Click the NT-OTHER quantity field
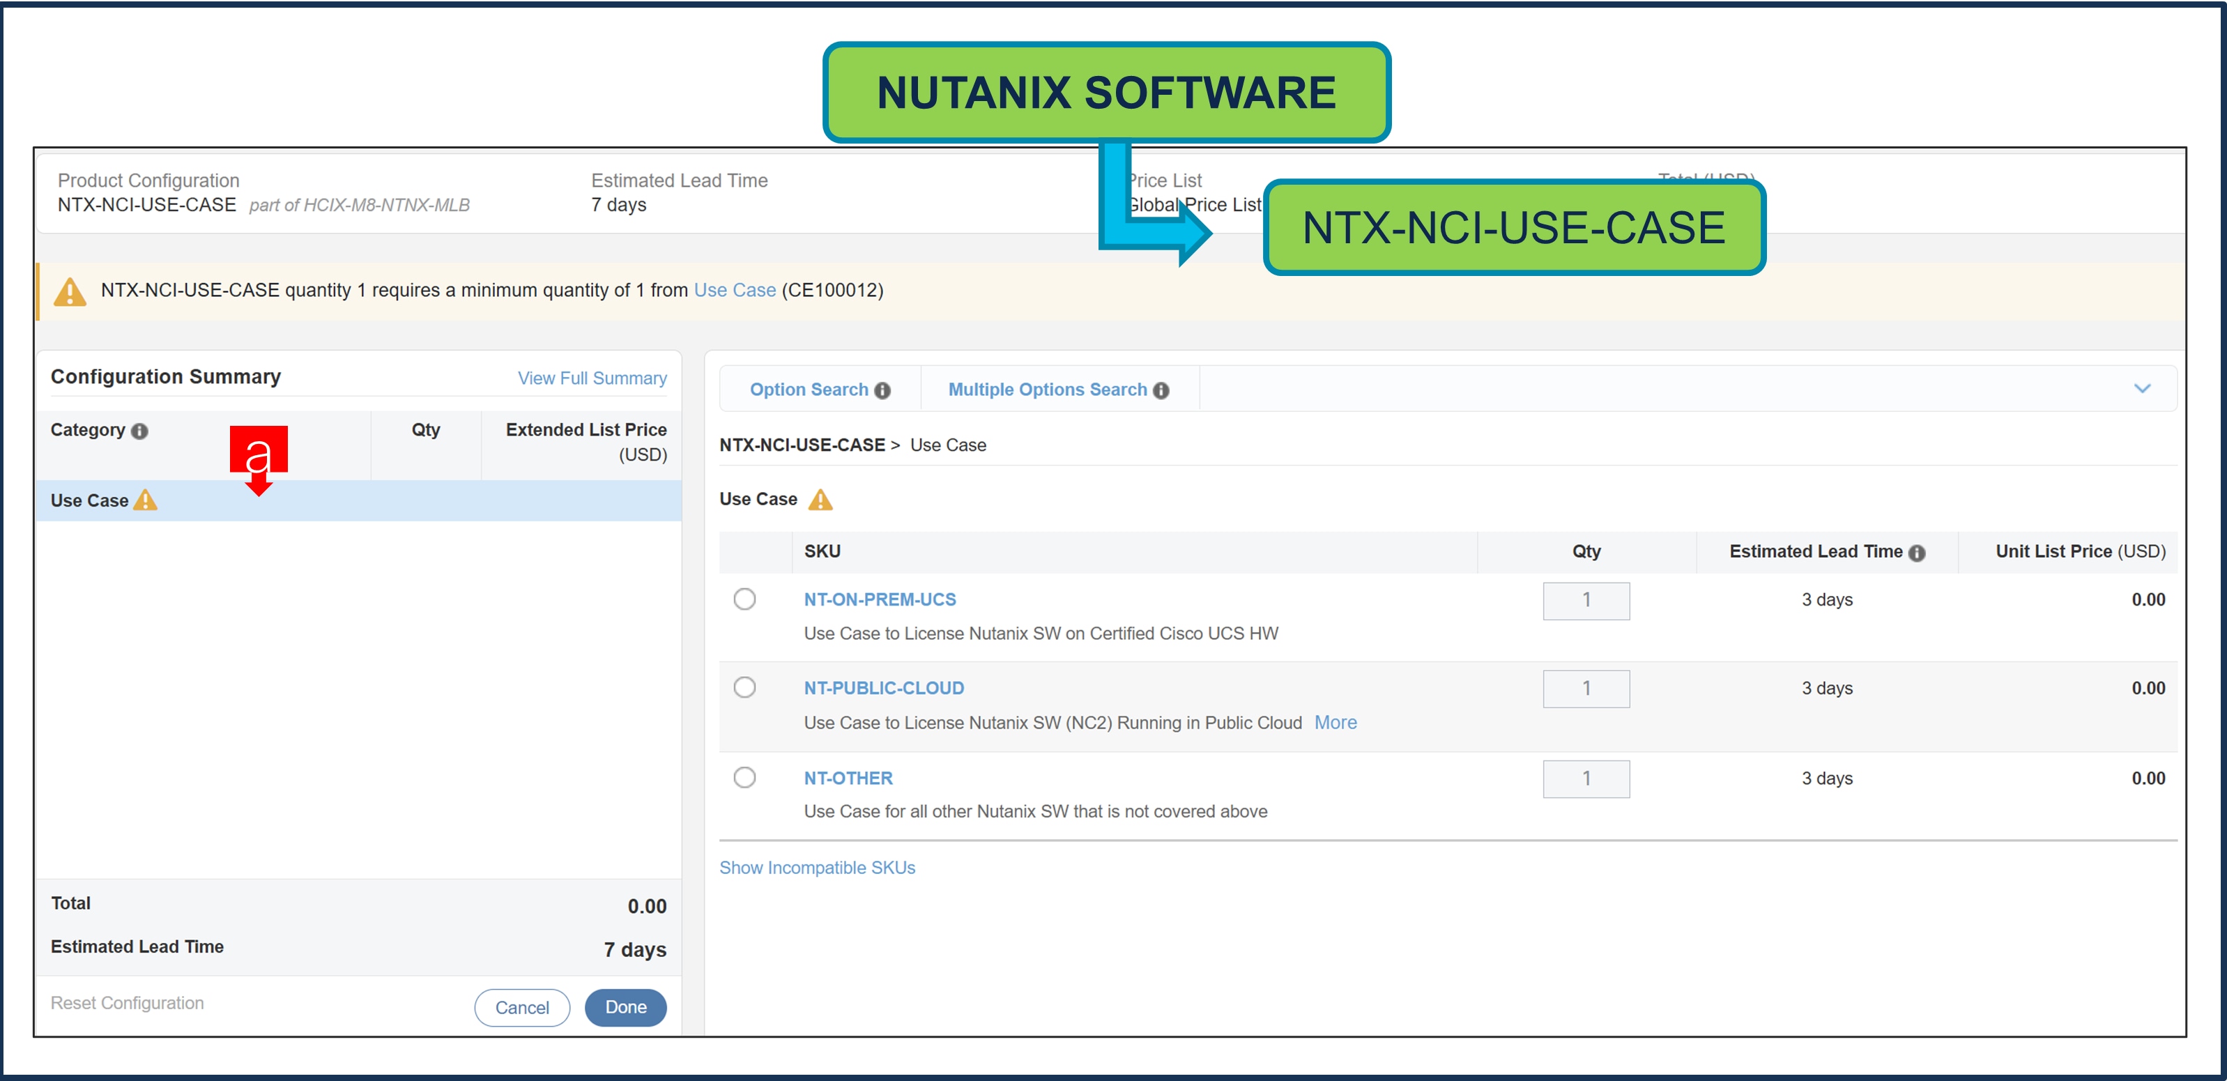 tap(1586, 779)
